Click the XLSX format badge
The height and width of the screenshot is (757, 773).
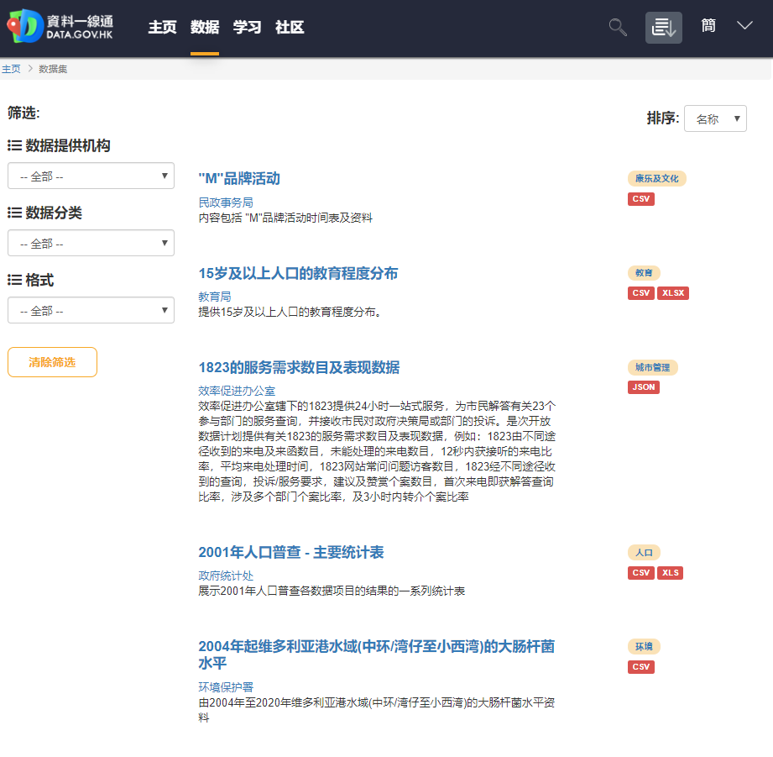(673, 293)
